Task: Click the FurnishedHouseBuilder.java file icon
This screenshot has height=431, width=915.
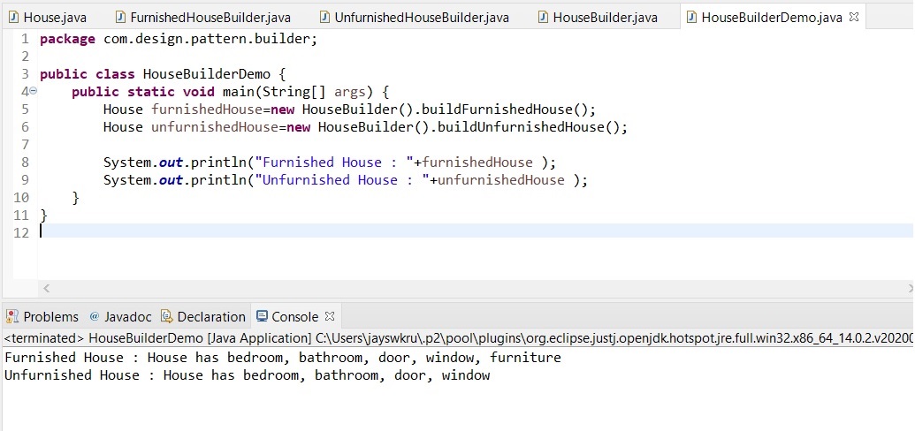Action: point(121,17)
